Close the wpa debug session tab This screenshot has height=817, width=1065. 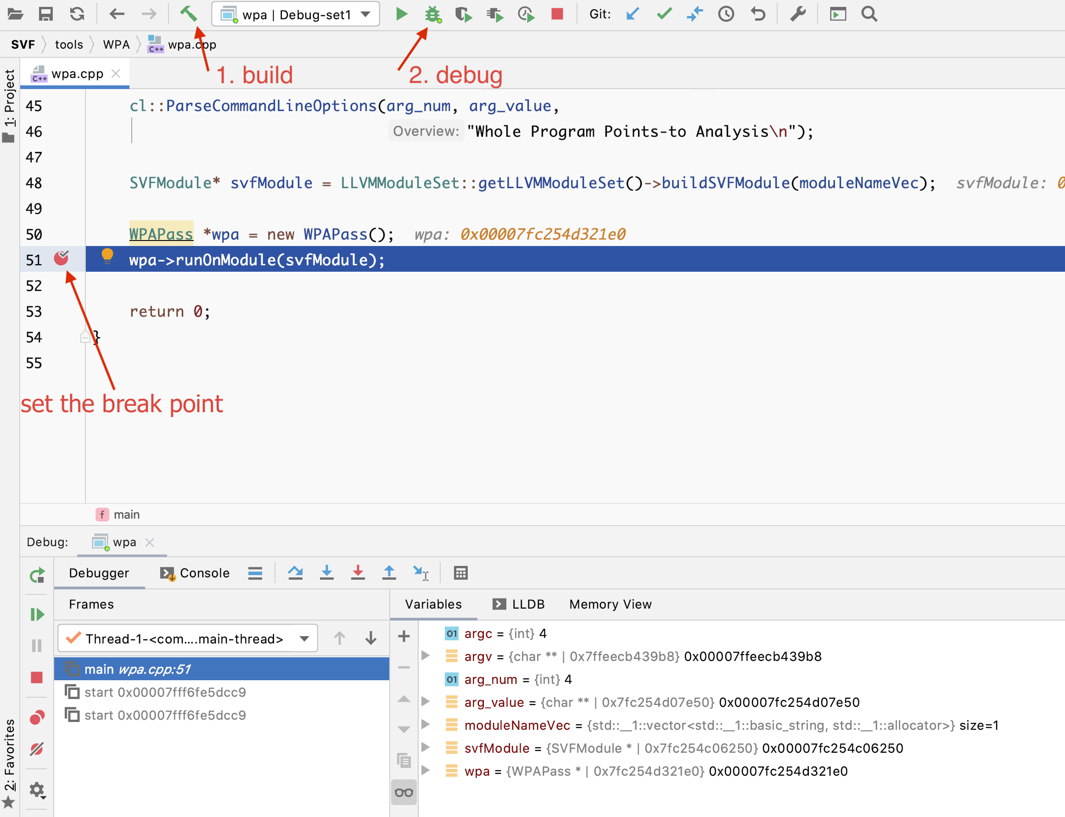pos(150,542)
